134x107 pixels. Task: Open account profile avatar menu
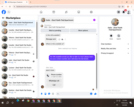(x=129, y=12)
